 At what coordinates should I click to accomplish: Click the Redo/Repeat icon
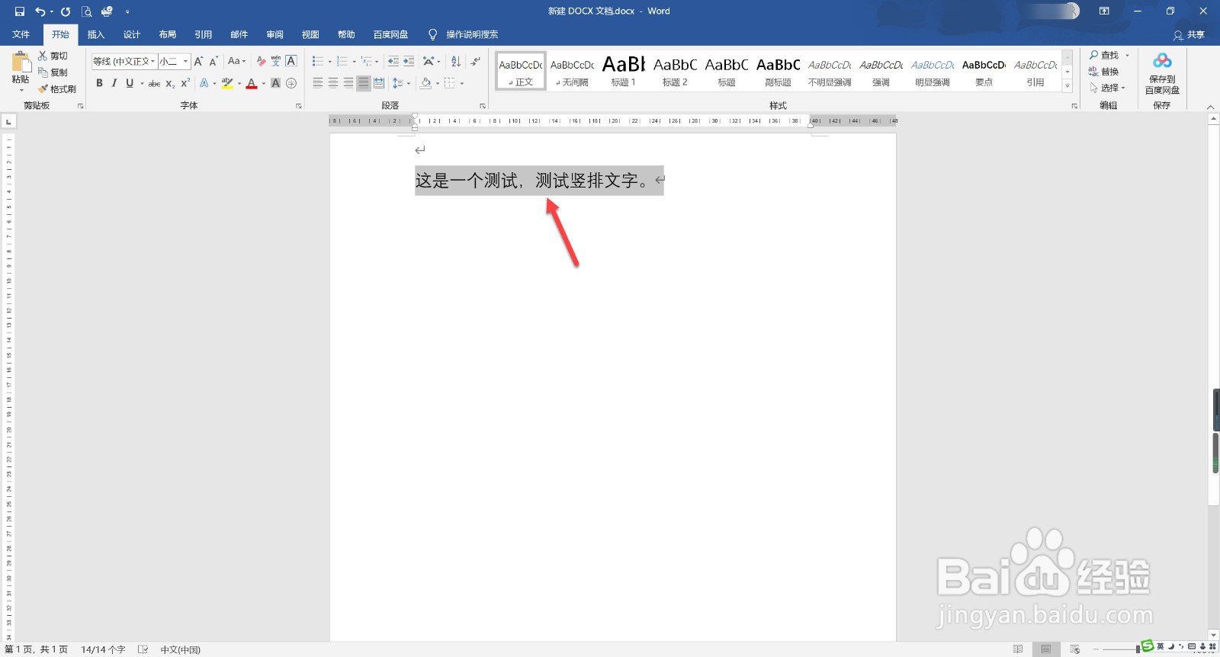(x=66, y=11)
